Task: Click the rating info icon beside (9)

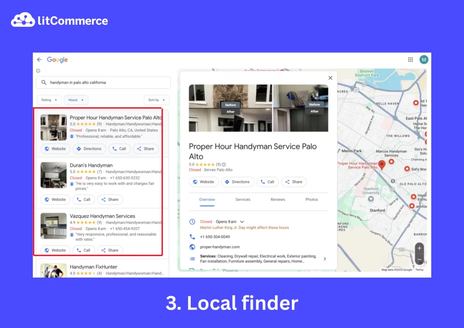Action: (224, 164)
